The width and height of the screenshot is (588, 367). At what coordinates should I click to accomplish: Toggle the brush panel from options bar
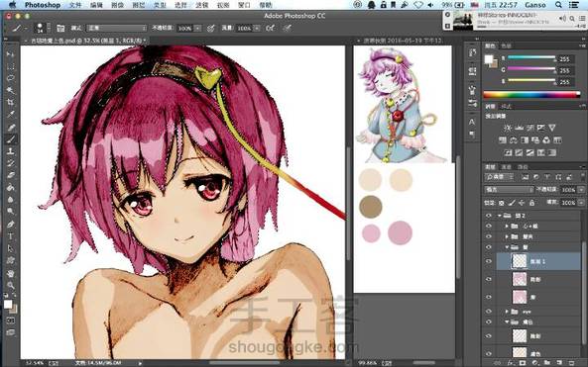pyautogui.click(x=60, y=28)
